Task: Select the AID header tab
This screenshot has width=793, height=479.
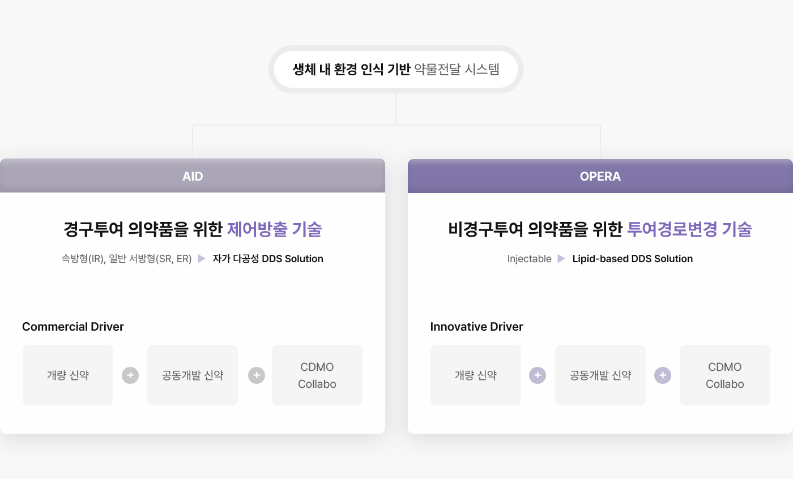Action: (x=193, y=176)
